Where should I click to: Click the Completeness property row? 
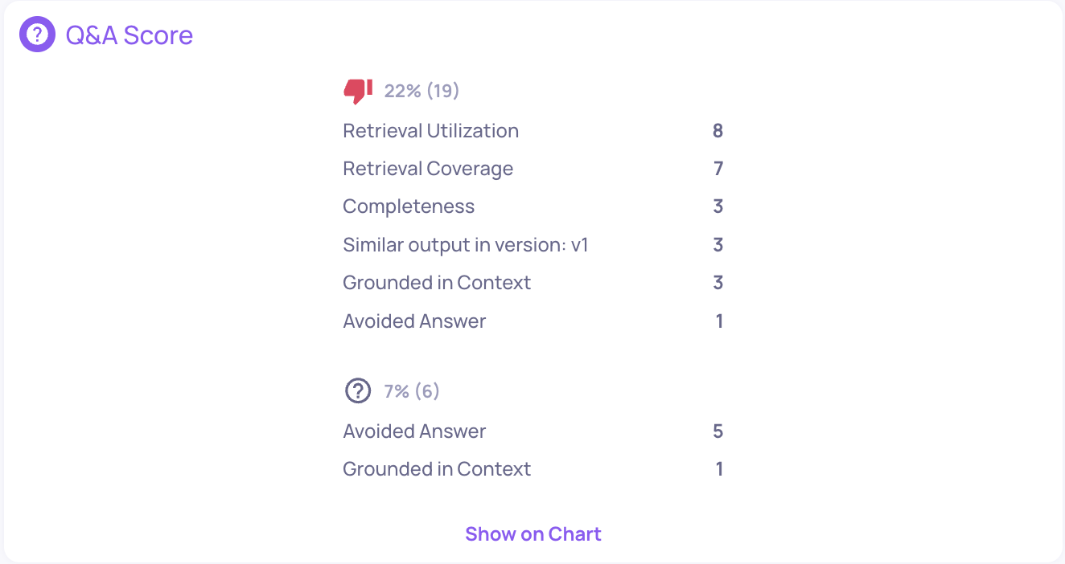pyautogui.click(x=533, y=206)
